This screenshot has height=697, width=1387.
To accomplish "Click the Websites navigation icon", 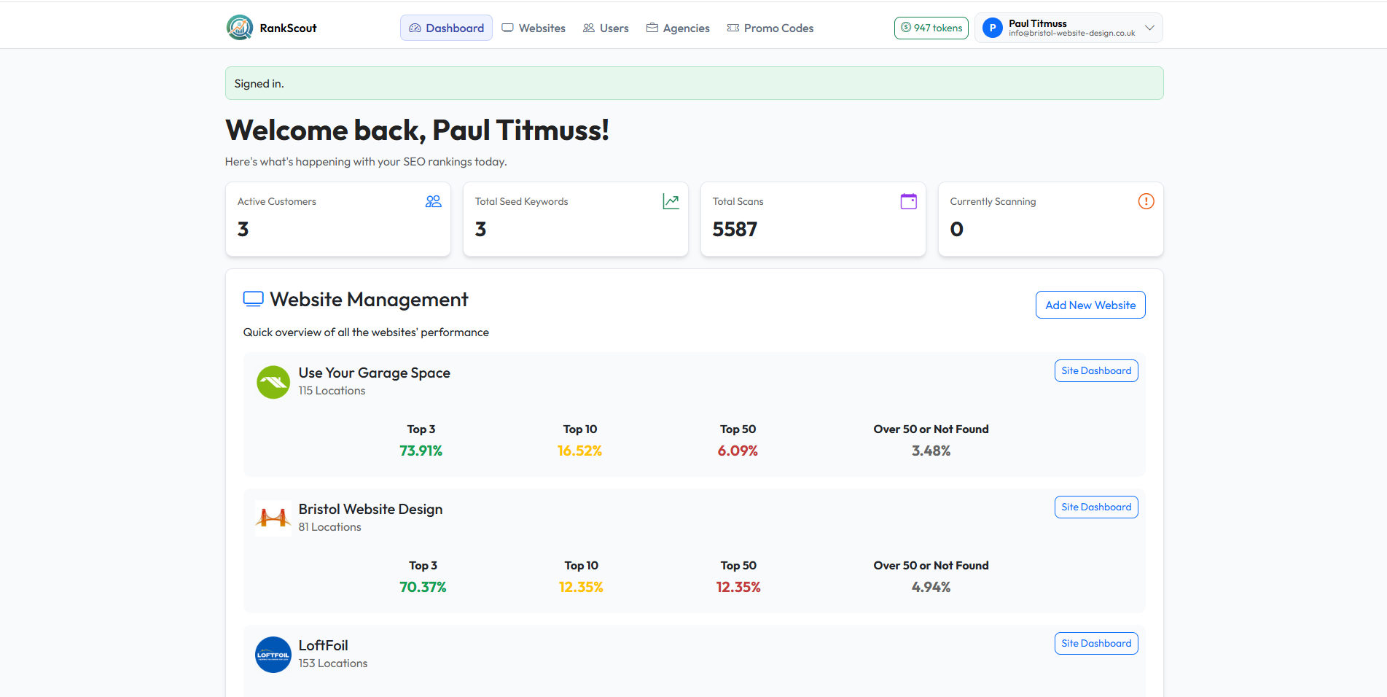I will [x=507, y=28].
